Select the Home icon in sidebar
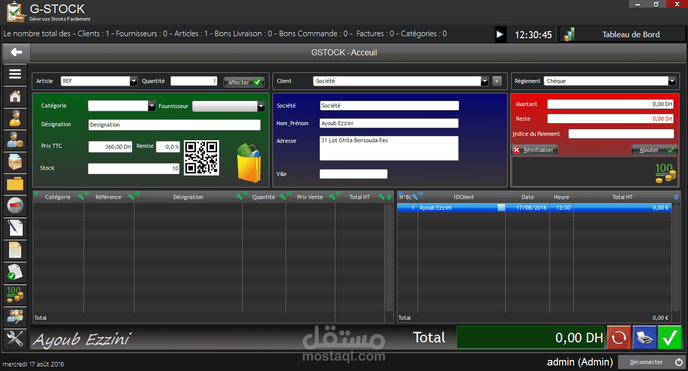 click(15, 97)
